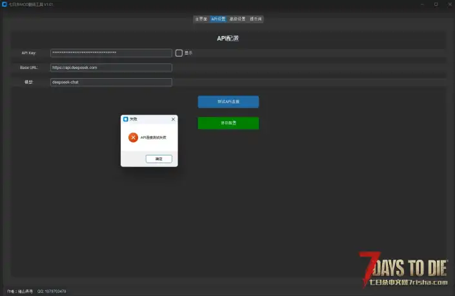Click the blue 测试API连接 button

coord(228,102)
